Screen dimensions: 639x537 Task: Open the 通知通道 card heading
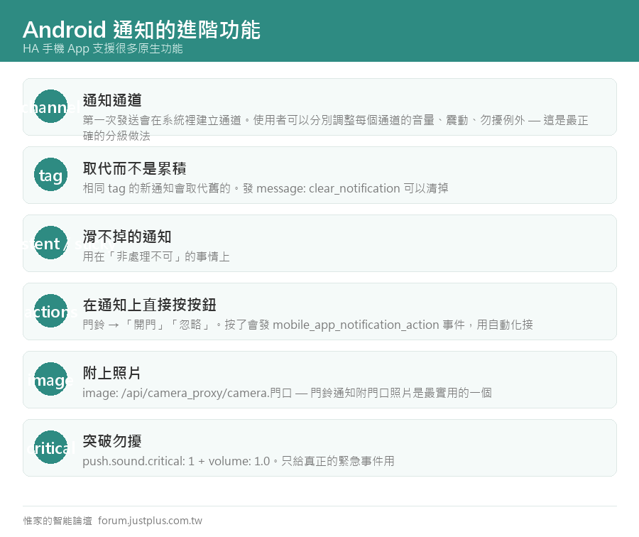coord(112,100)
